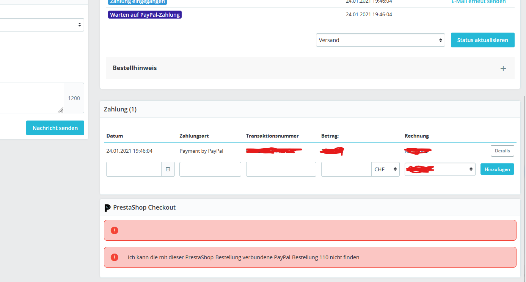Image resolution: width=526 pixels, height=282 pixels.
Task: Open the Rechnung invoice dropdown
Action: (440, 169)
